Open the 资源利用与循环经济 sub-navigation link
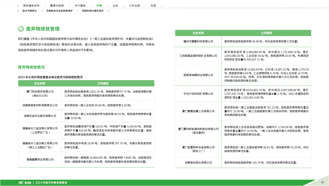Screen dimensions: 329x186 tap(93, 11)
